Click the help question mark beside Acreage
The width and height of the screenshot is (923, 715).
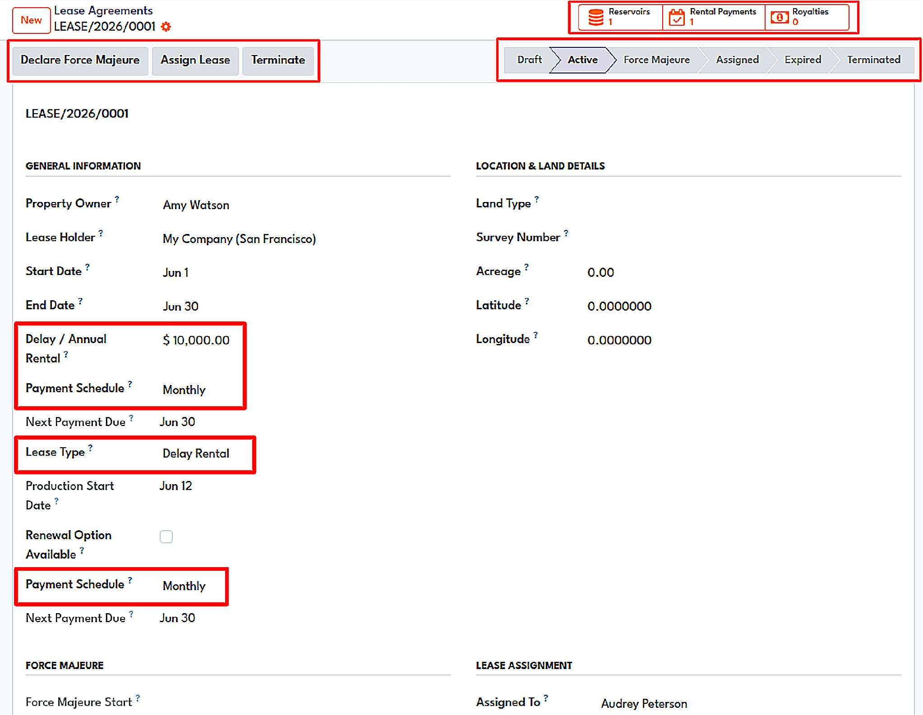526,266
